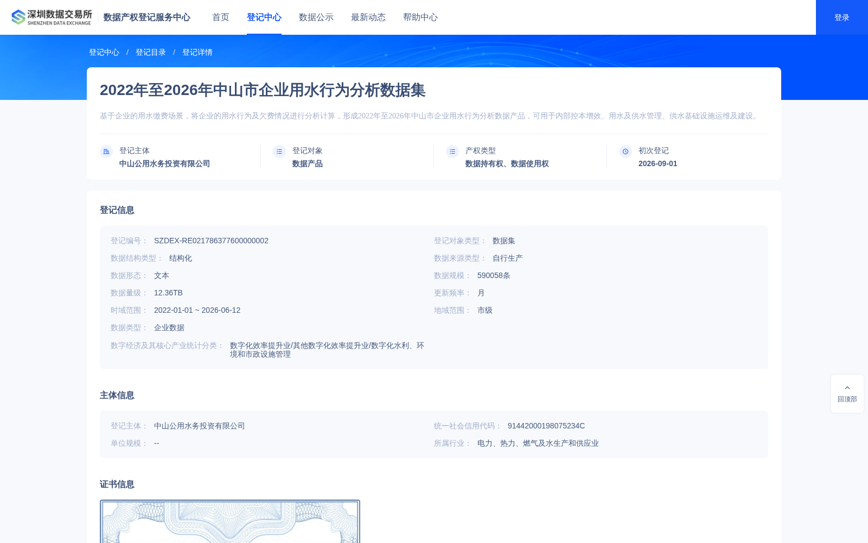Click the 所属行业 field label
The width and height of the screenshot is (868, 543).
[x=452, y=443]
